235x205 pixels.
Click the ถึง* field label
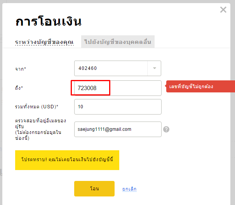tap(19, 88)
